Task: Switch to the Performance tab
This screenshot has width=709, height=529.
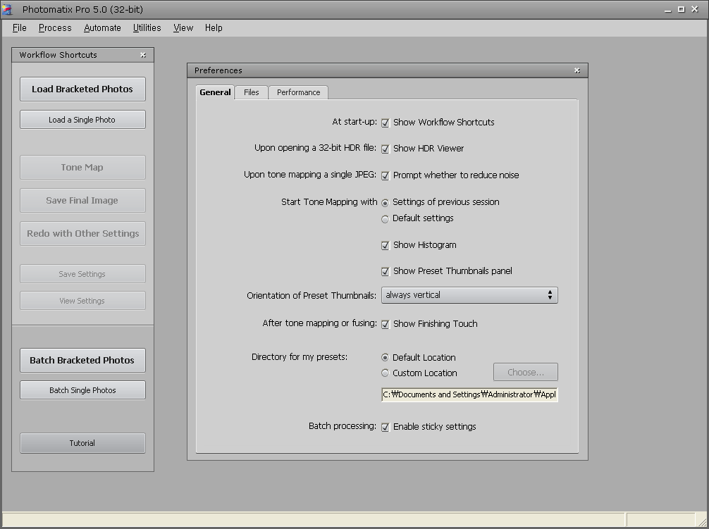Action: (x=298, y=92)
